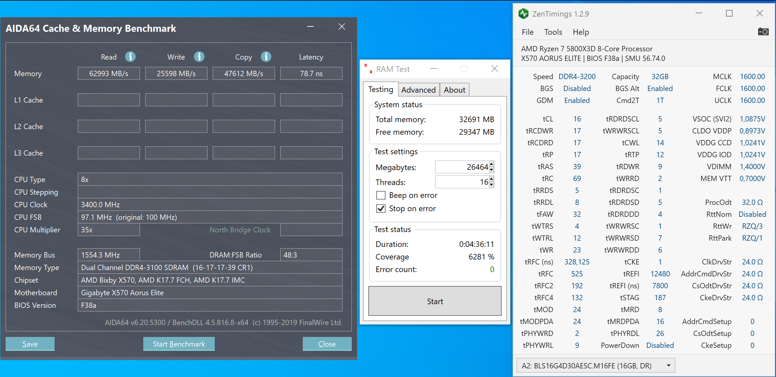Image resolution: width=776 pixels, height=377 pixels.
Task: Uncheck Stop on error checkbox
Action: click(x=381, y=209)
